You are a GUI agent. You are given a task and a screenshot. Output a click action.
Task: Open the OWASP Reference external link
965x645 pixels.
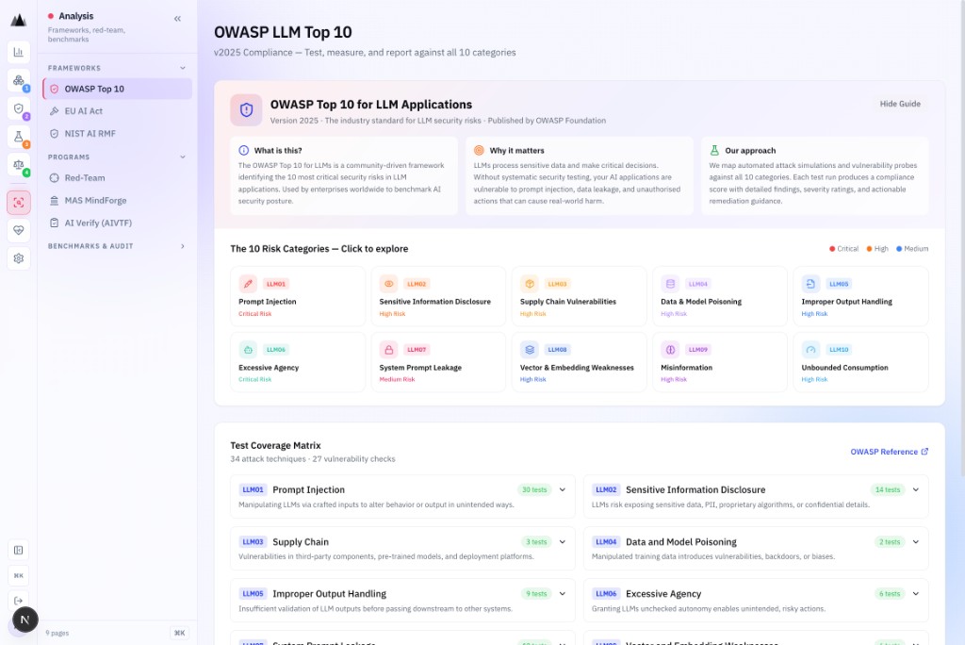click(890, 452)
